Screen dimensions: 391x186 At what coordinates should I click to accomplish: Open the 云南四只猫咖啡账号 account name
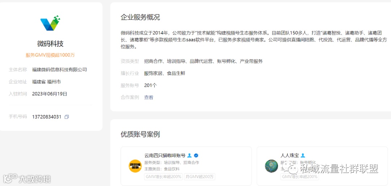coord(165,155)
